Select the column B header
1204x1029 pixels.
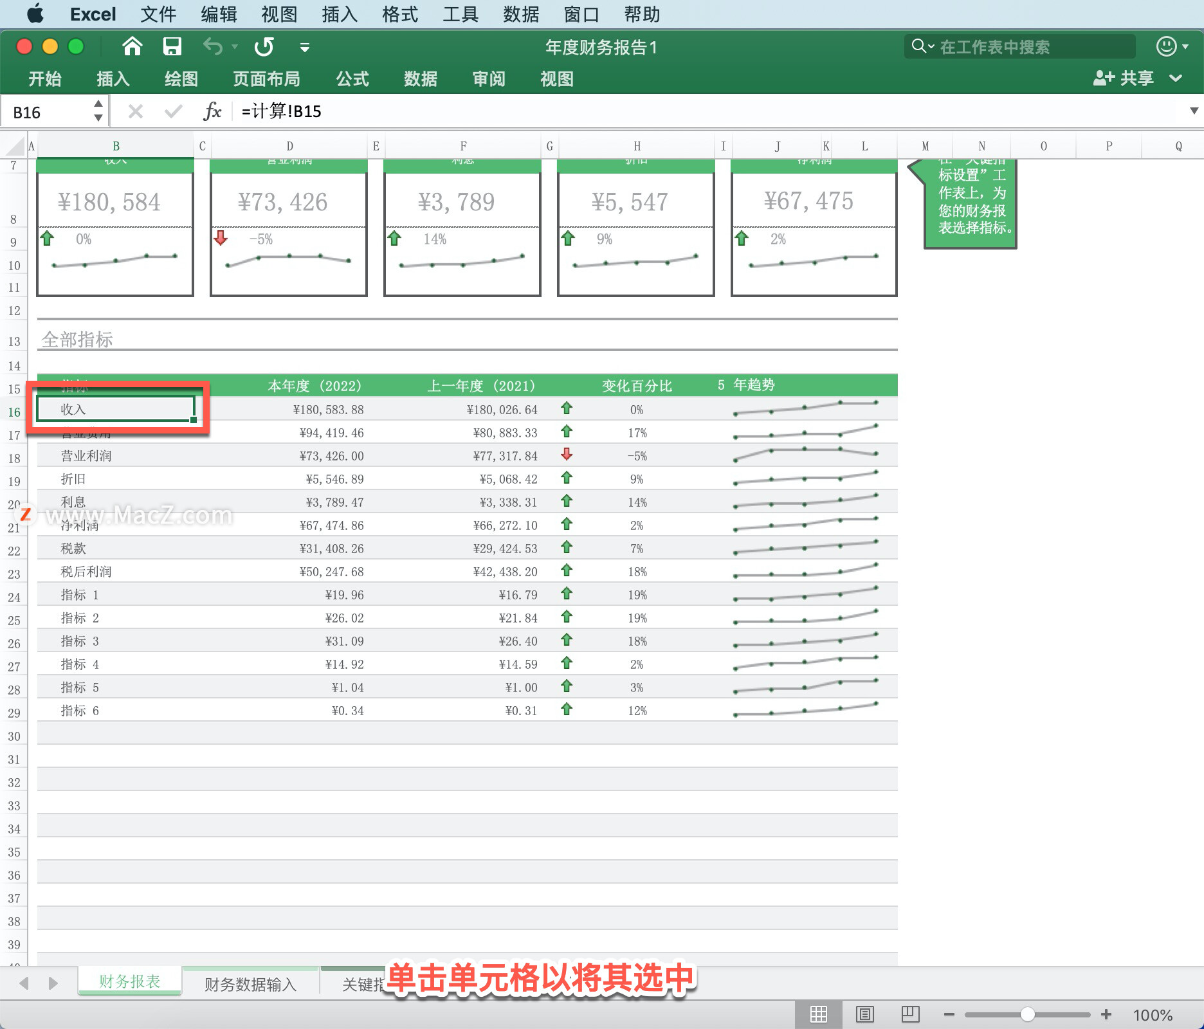click(116, 146)
